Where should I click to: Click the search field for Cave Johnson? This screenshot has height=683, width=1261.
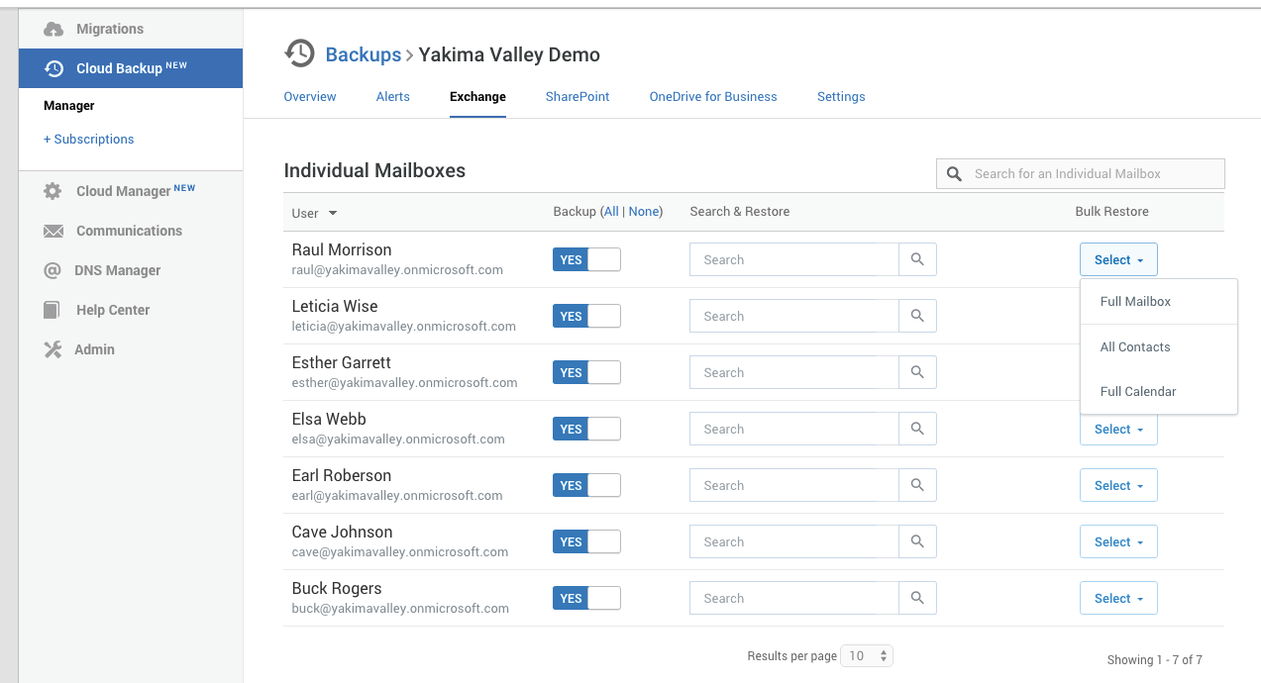click(794, 541)
